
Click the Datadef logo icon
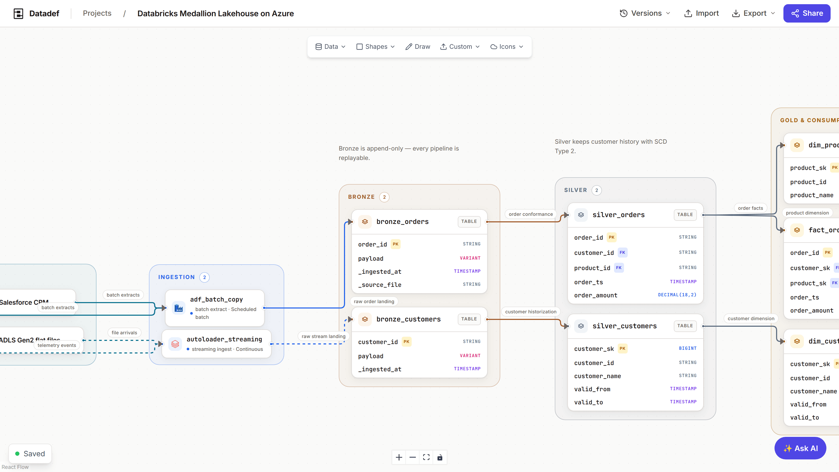pyautogui.click(x=18, y=13)
